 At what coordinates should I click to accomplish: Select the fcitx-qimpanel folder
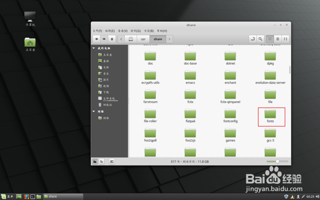coord(230,96)
